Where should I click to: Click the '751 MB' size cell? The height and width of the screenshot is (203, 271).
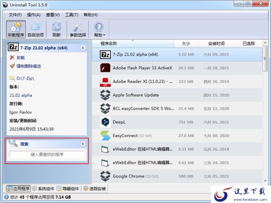point(186,122)
